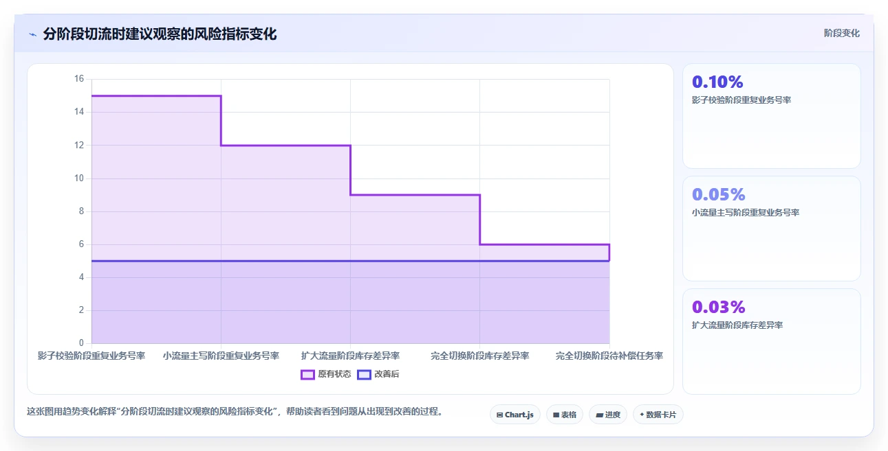Click y-axis value 16

78,79
